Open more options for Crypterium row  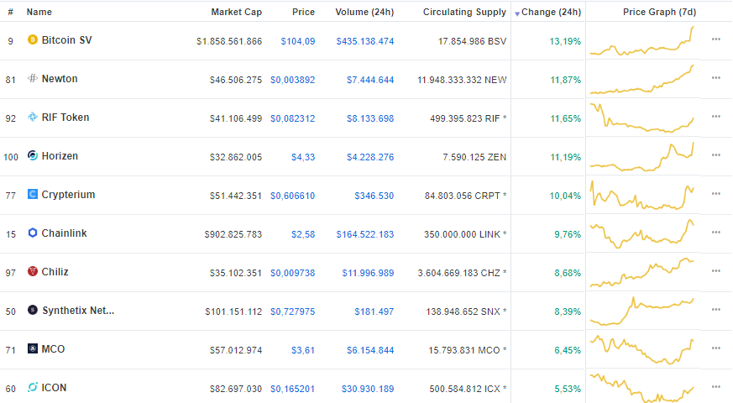coord(715,194)
